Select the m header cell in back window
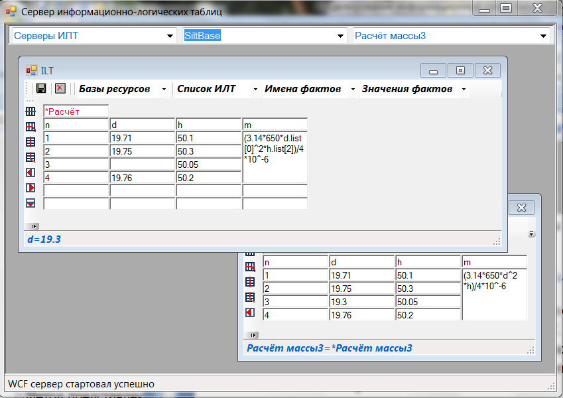This screenshot has height=398, width=563. click(x=495, y=262)
